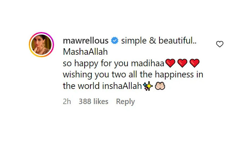Click the 2h timestamp
Viewport: 252px width, 144px height.
(x=67, y=102)
